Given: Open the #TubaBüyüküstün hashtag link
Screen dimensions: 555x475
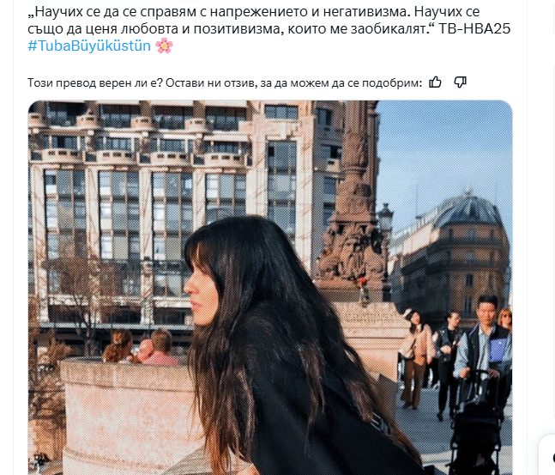Looking at the screenshot, I should pos(89,46).
